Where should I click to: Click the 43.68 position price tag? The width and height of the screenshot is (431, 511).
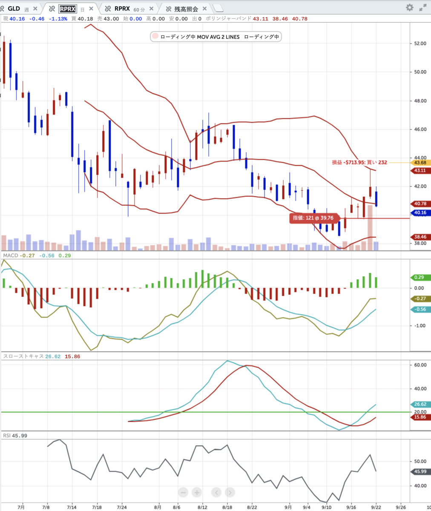420,163
